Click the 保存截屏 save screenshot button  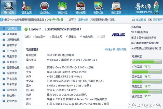(x=156, y=20)
